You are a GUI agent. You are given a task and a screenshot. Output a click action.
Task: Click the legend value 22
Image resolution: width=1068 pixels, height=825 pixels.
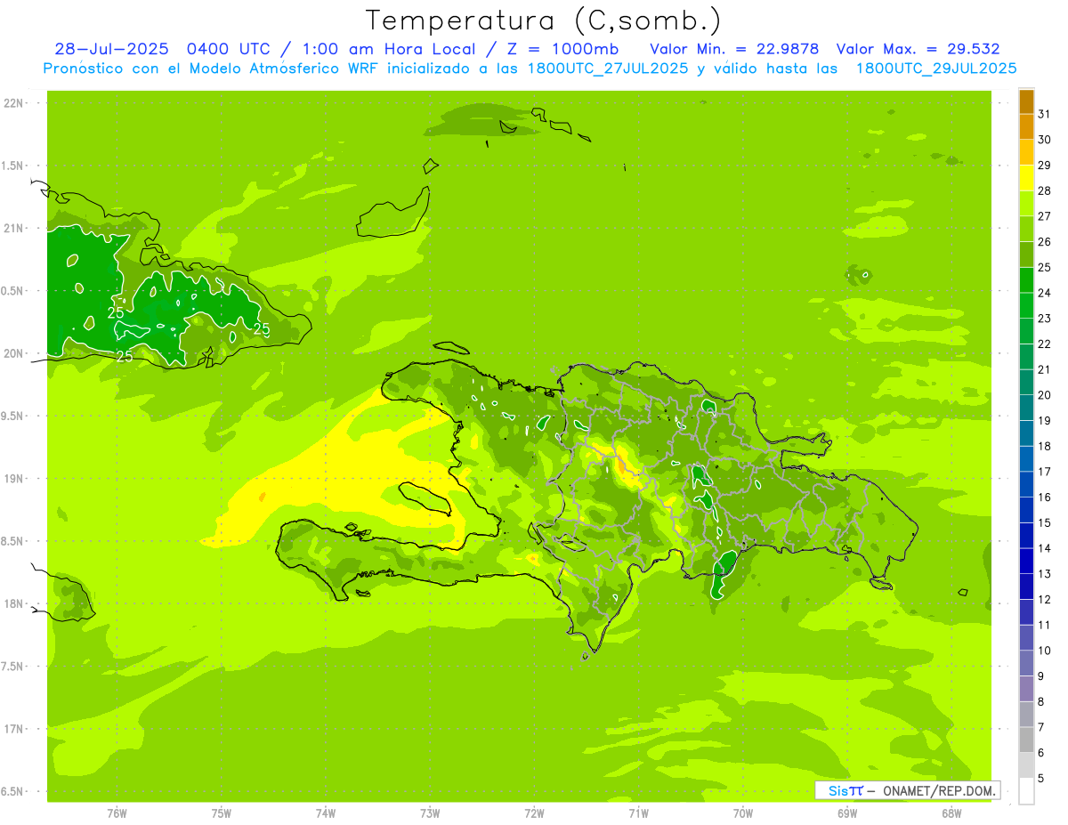[x=1044, y=344]
